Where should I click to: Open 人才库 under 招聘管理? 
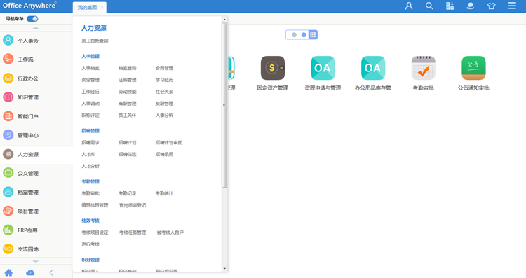click(x=88, y=155)
